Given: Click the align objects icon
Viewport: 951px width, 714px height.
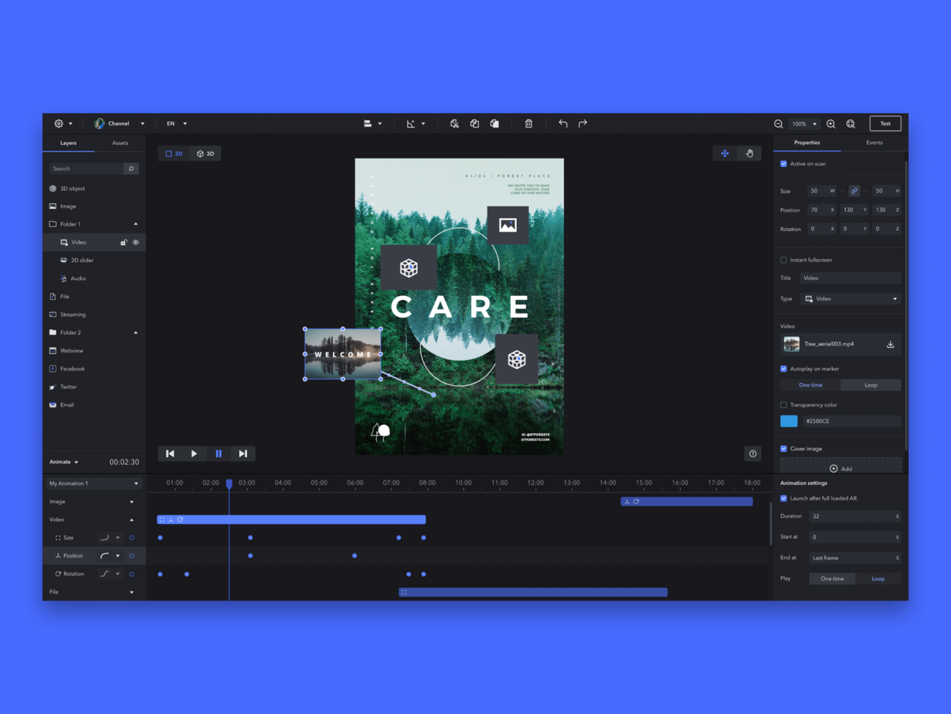Looking at the screenshot, I should (368, 124).
